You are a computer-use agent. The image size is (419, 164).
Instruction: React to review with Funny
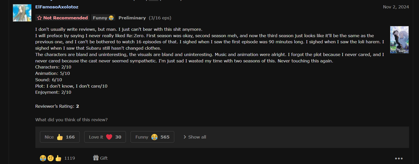(x=152, y=137)
